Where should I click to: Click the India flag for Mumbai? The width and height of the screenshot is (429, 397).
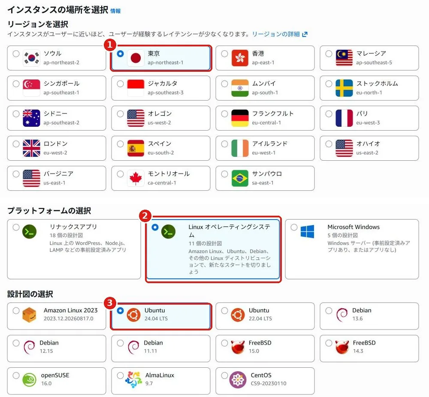coord(240,88)
